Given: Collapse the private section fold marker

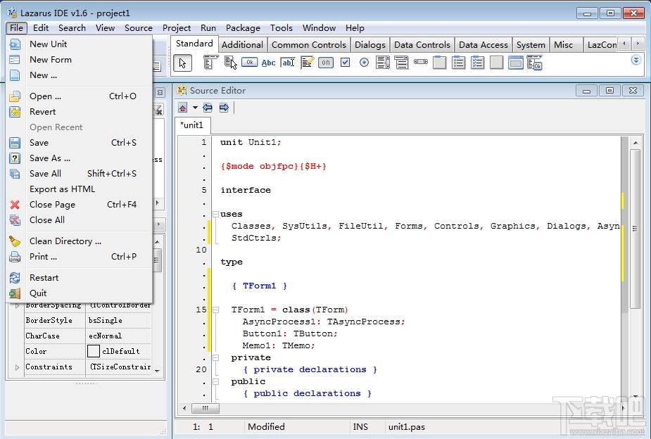Looking at the screenshot, I should pyautogui.click(x=215, y=357).
